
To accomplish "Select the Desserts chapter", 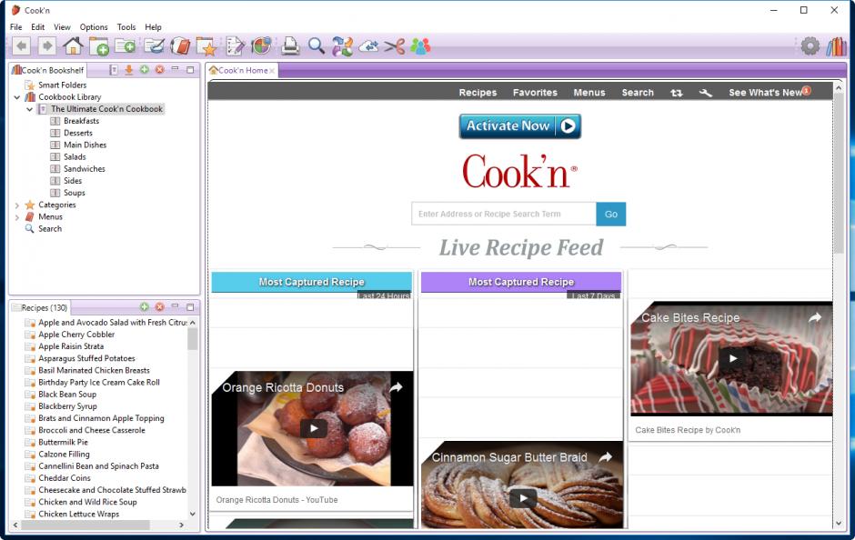I will coord(78,133).
